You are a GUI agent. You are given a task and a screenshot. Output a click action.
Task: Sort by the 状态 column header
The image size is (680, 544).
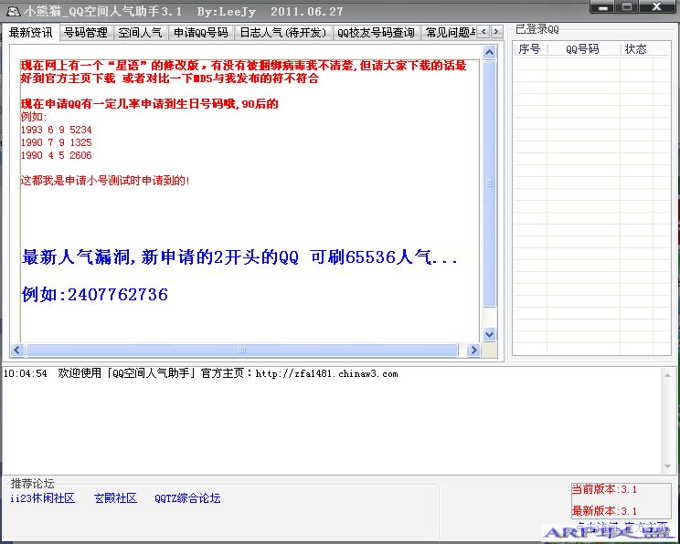tap(635, 49)
